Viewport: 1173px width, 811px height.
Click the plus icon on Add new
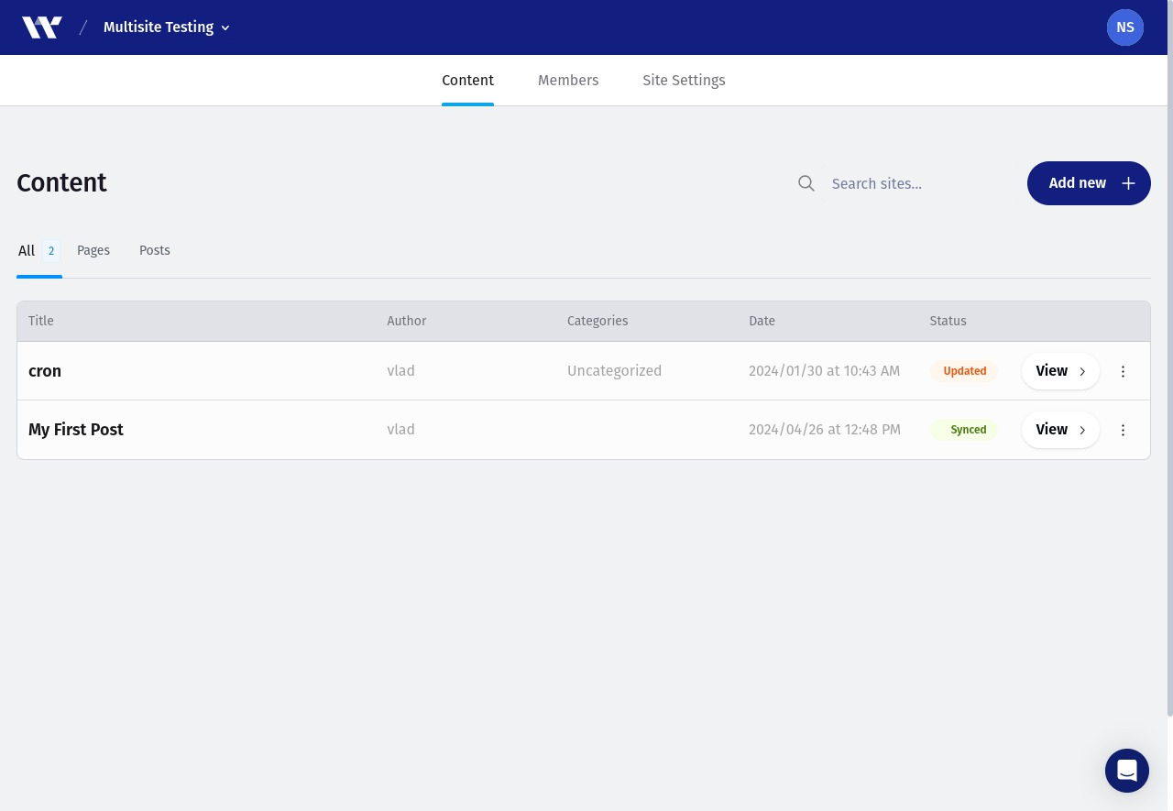(x=1129, y=183)
